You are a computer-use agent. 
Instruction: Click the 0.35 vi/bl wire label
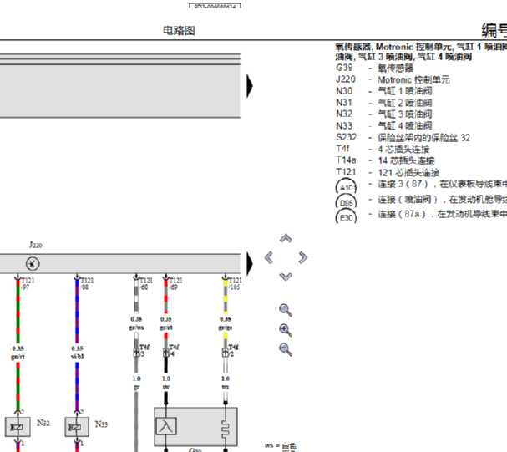pyautogui.click(x=77, y=353)
